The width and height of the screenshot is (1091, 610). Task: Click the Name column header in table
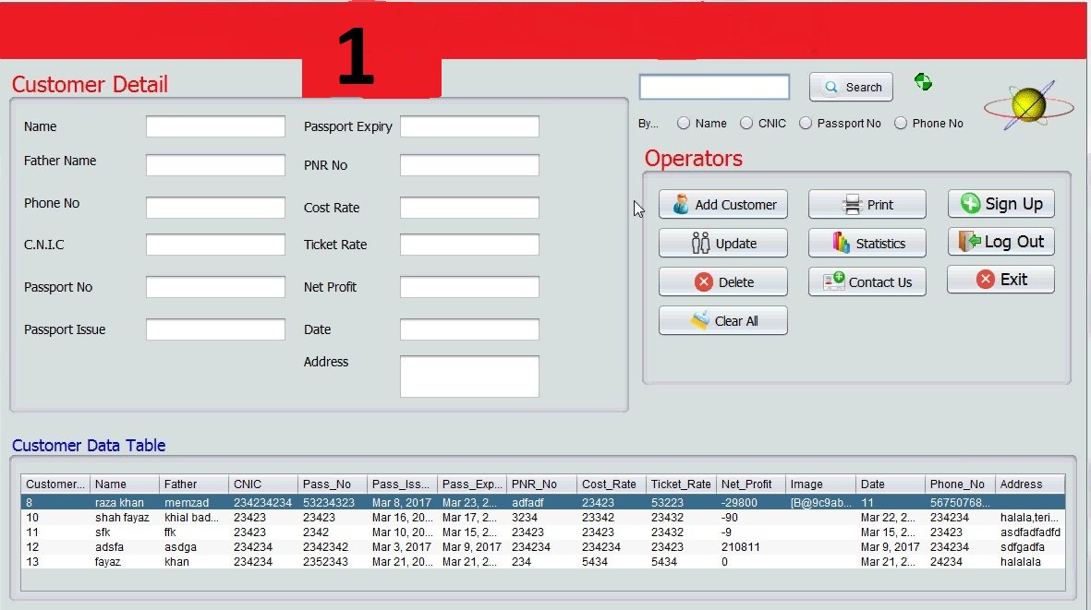pyautogui.click(x=125, y=484)
